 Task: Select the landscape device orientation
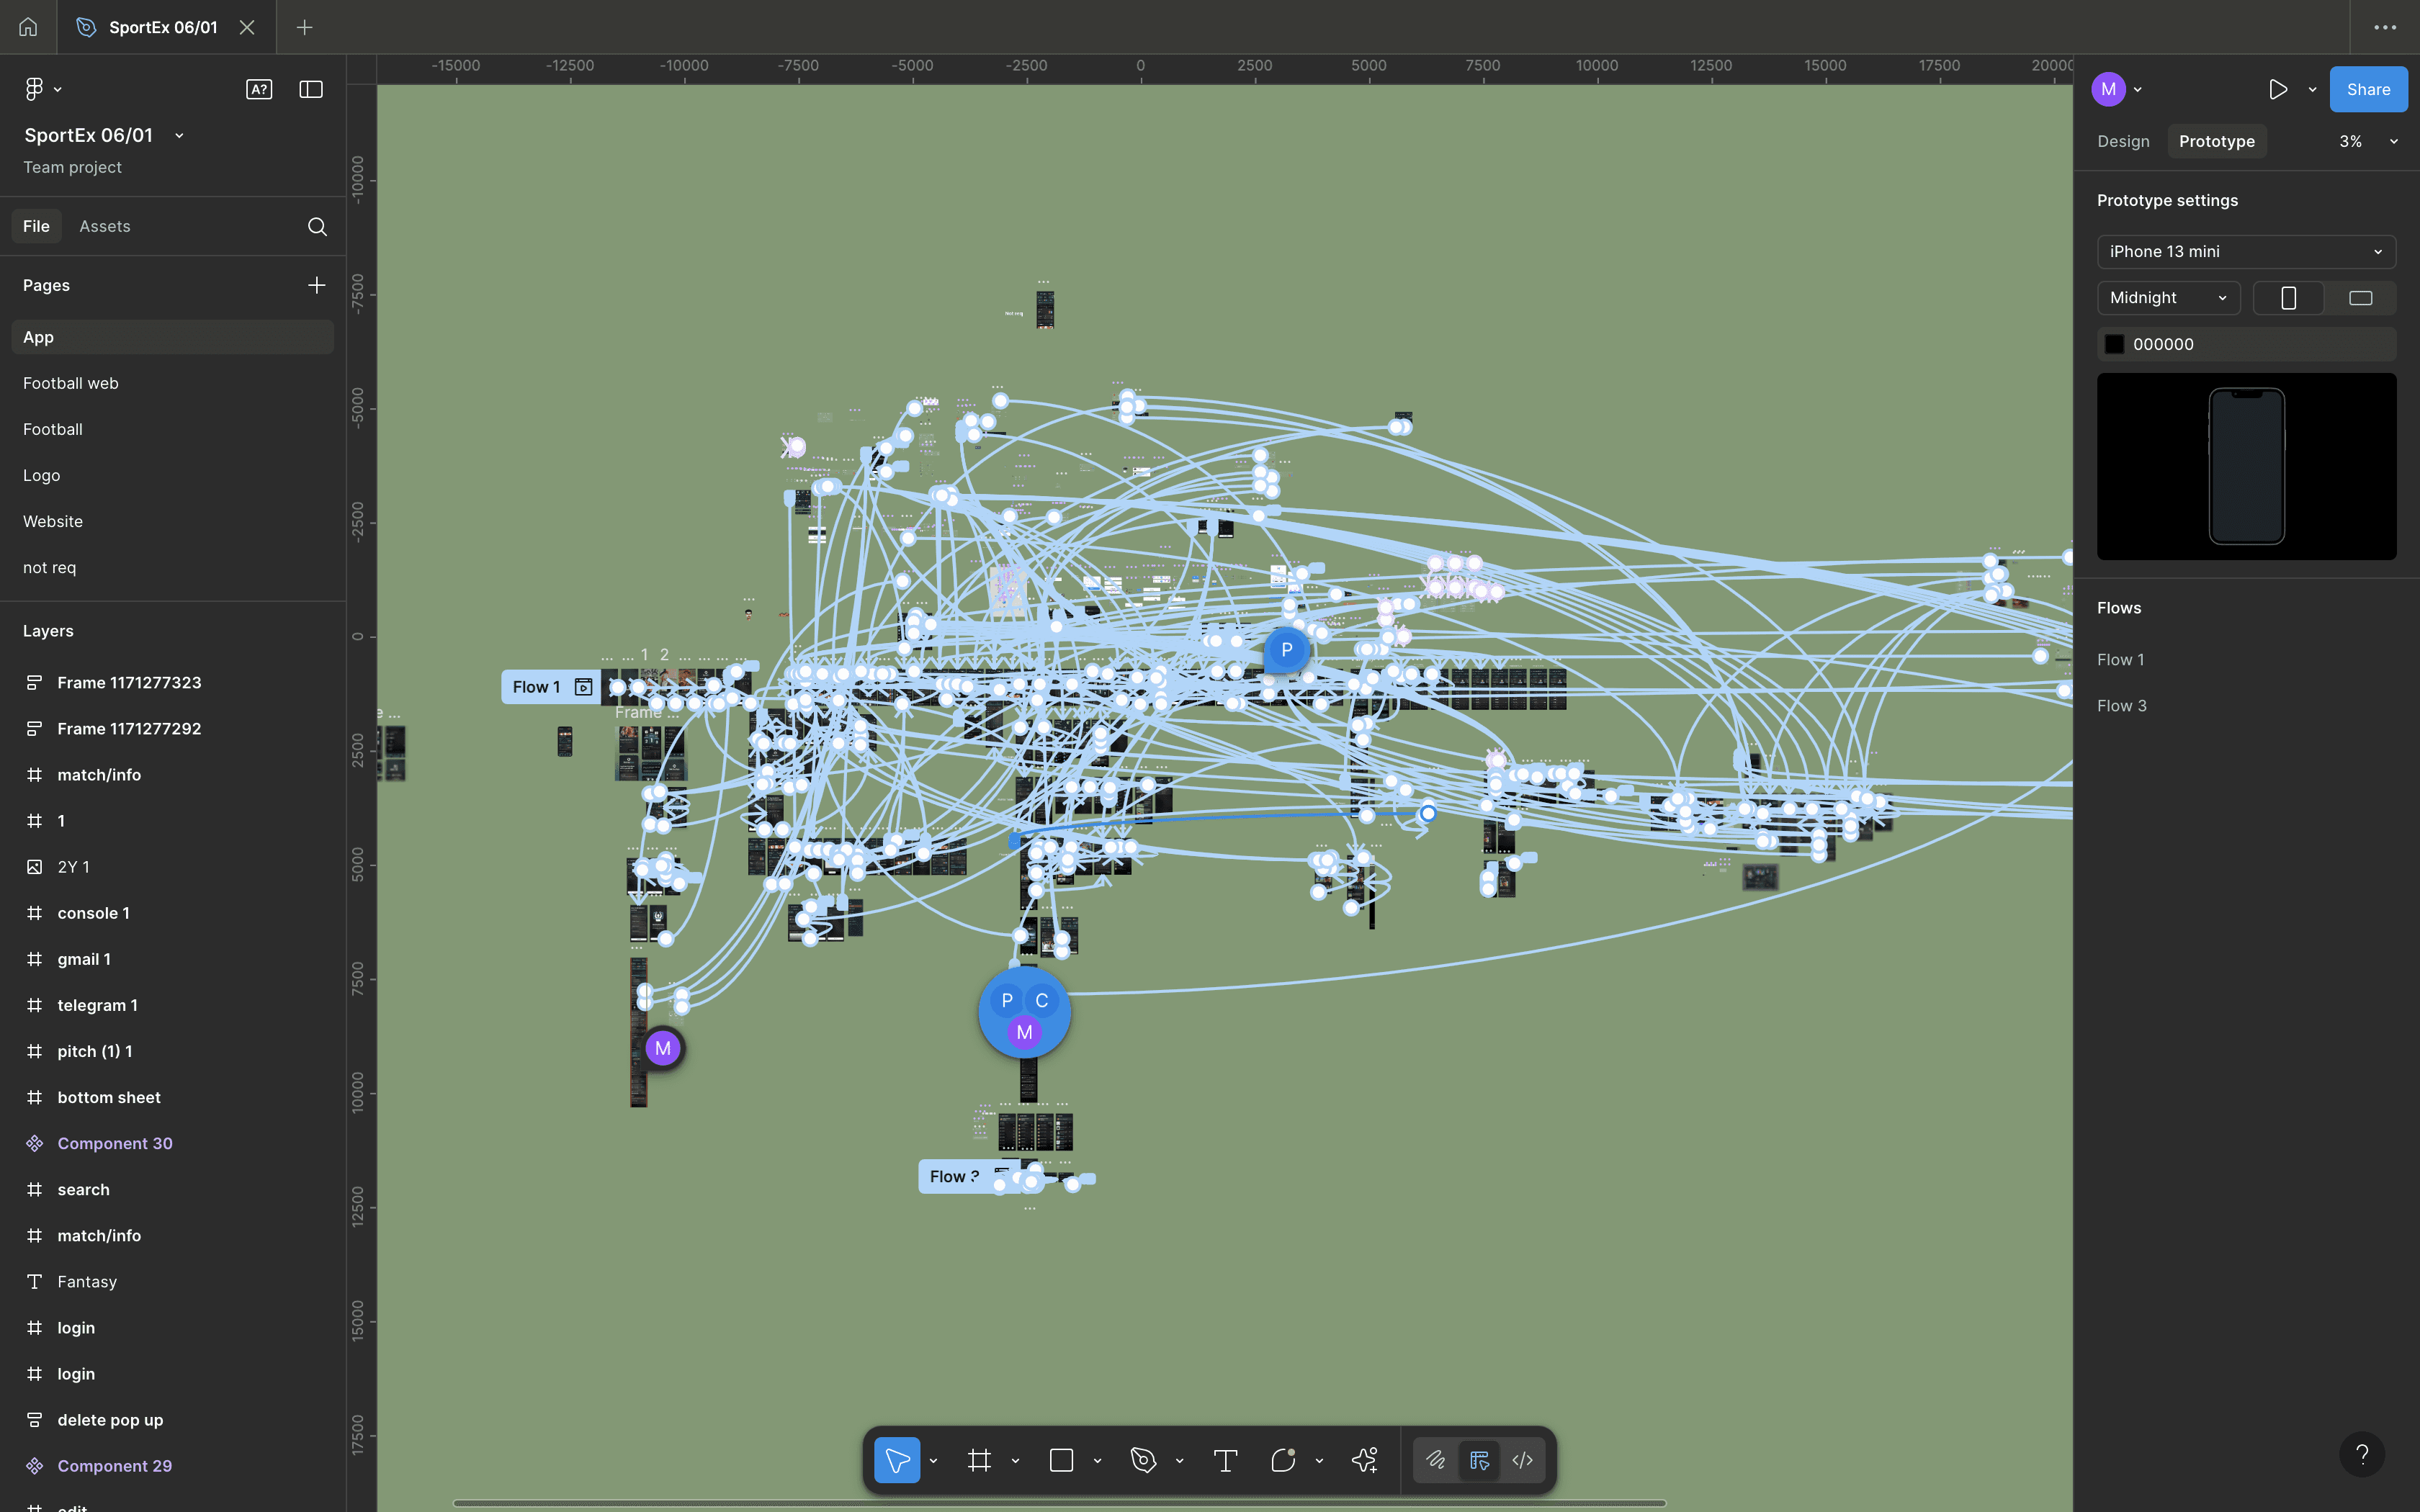[x=2360, y=298]
